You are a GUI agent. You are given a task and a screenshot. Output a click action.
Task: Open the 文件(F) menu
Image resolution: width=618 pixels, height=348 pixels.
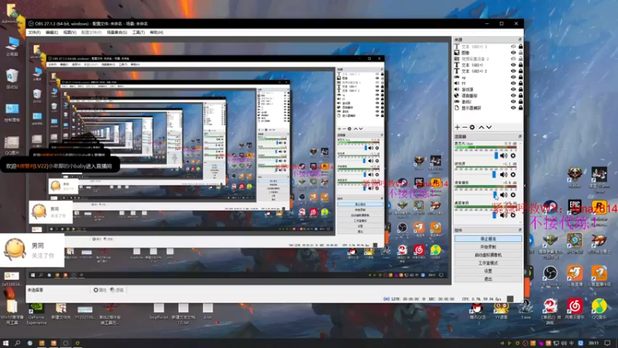point(34,32)
